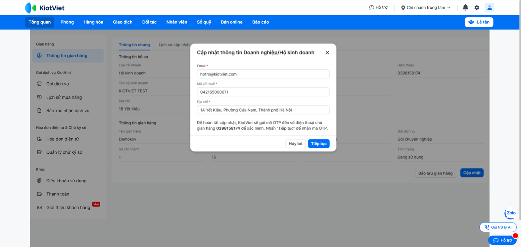Click the Hủy bỏ button

tap(296, 144)
